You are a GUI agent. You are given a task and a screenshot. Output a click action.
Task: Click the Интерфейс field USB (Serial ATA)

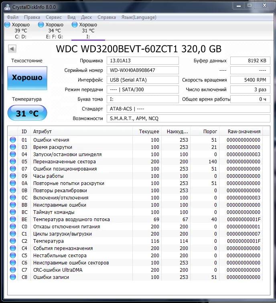pos(143,80)
